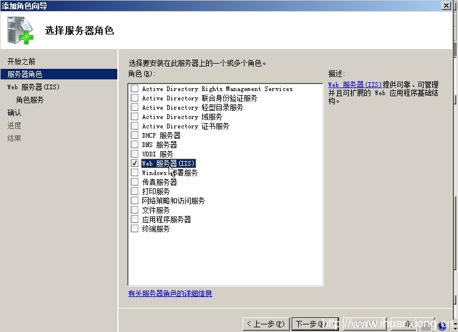Image resolution: width=458 pixels, height=332 pixels.
Task: Click 上一步 back button
Action: (x=266, y=324)
